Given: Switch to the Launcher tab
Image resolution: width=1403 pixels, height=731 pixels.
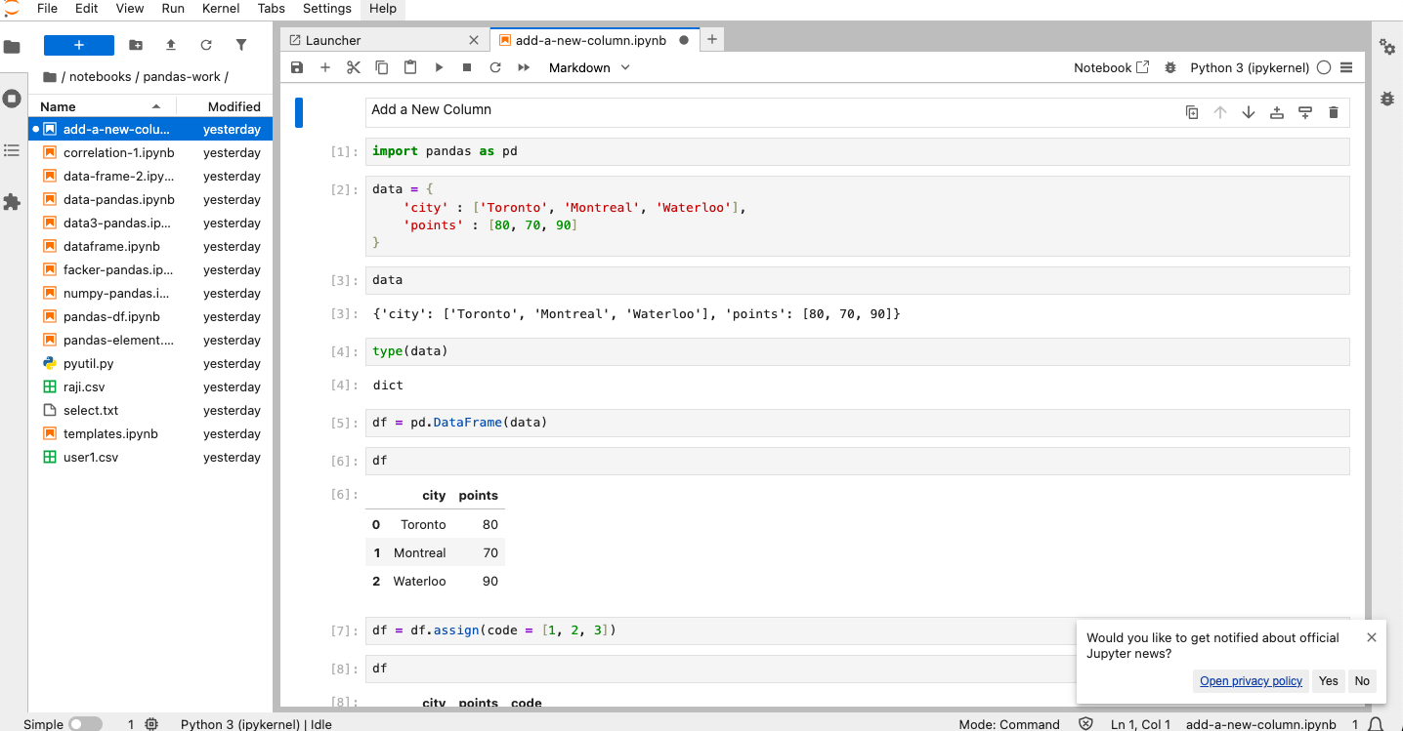Looking at the screenshot, I should [x=333, y=40].
